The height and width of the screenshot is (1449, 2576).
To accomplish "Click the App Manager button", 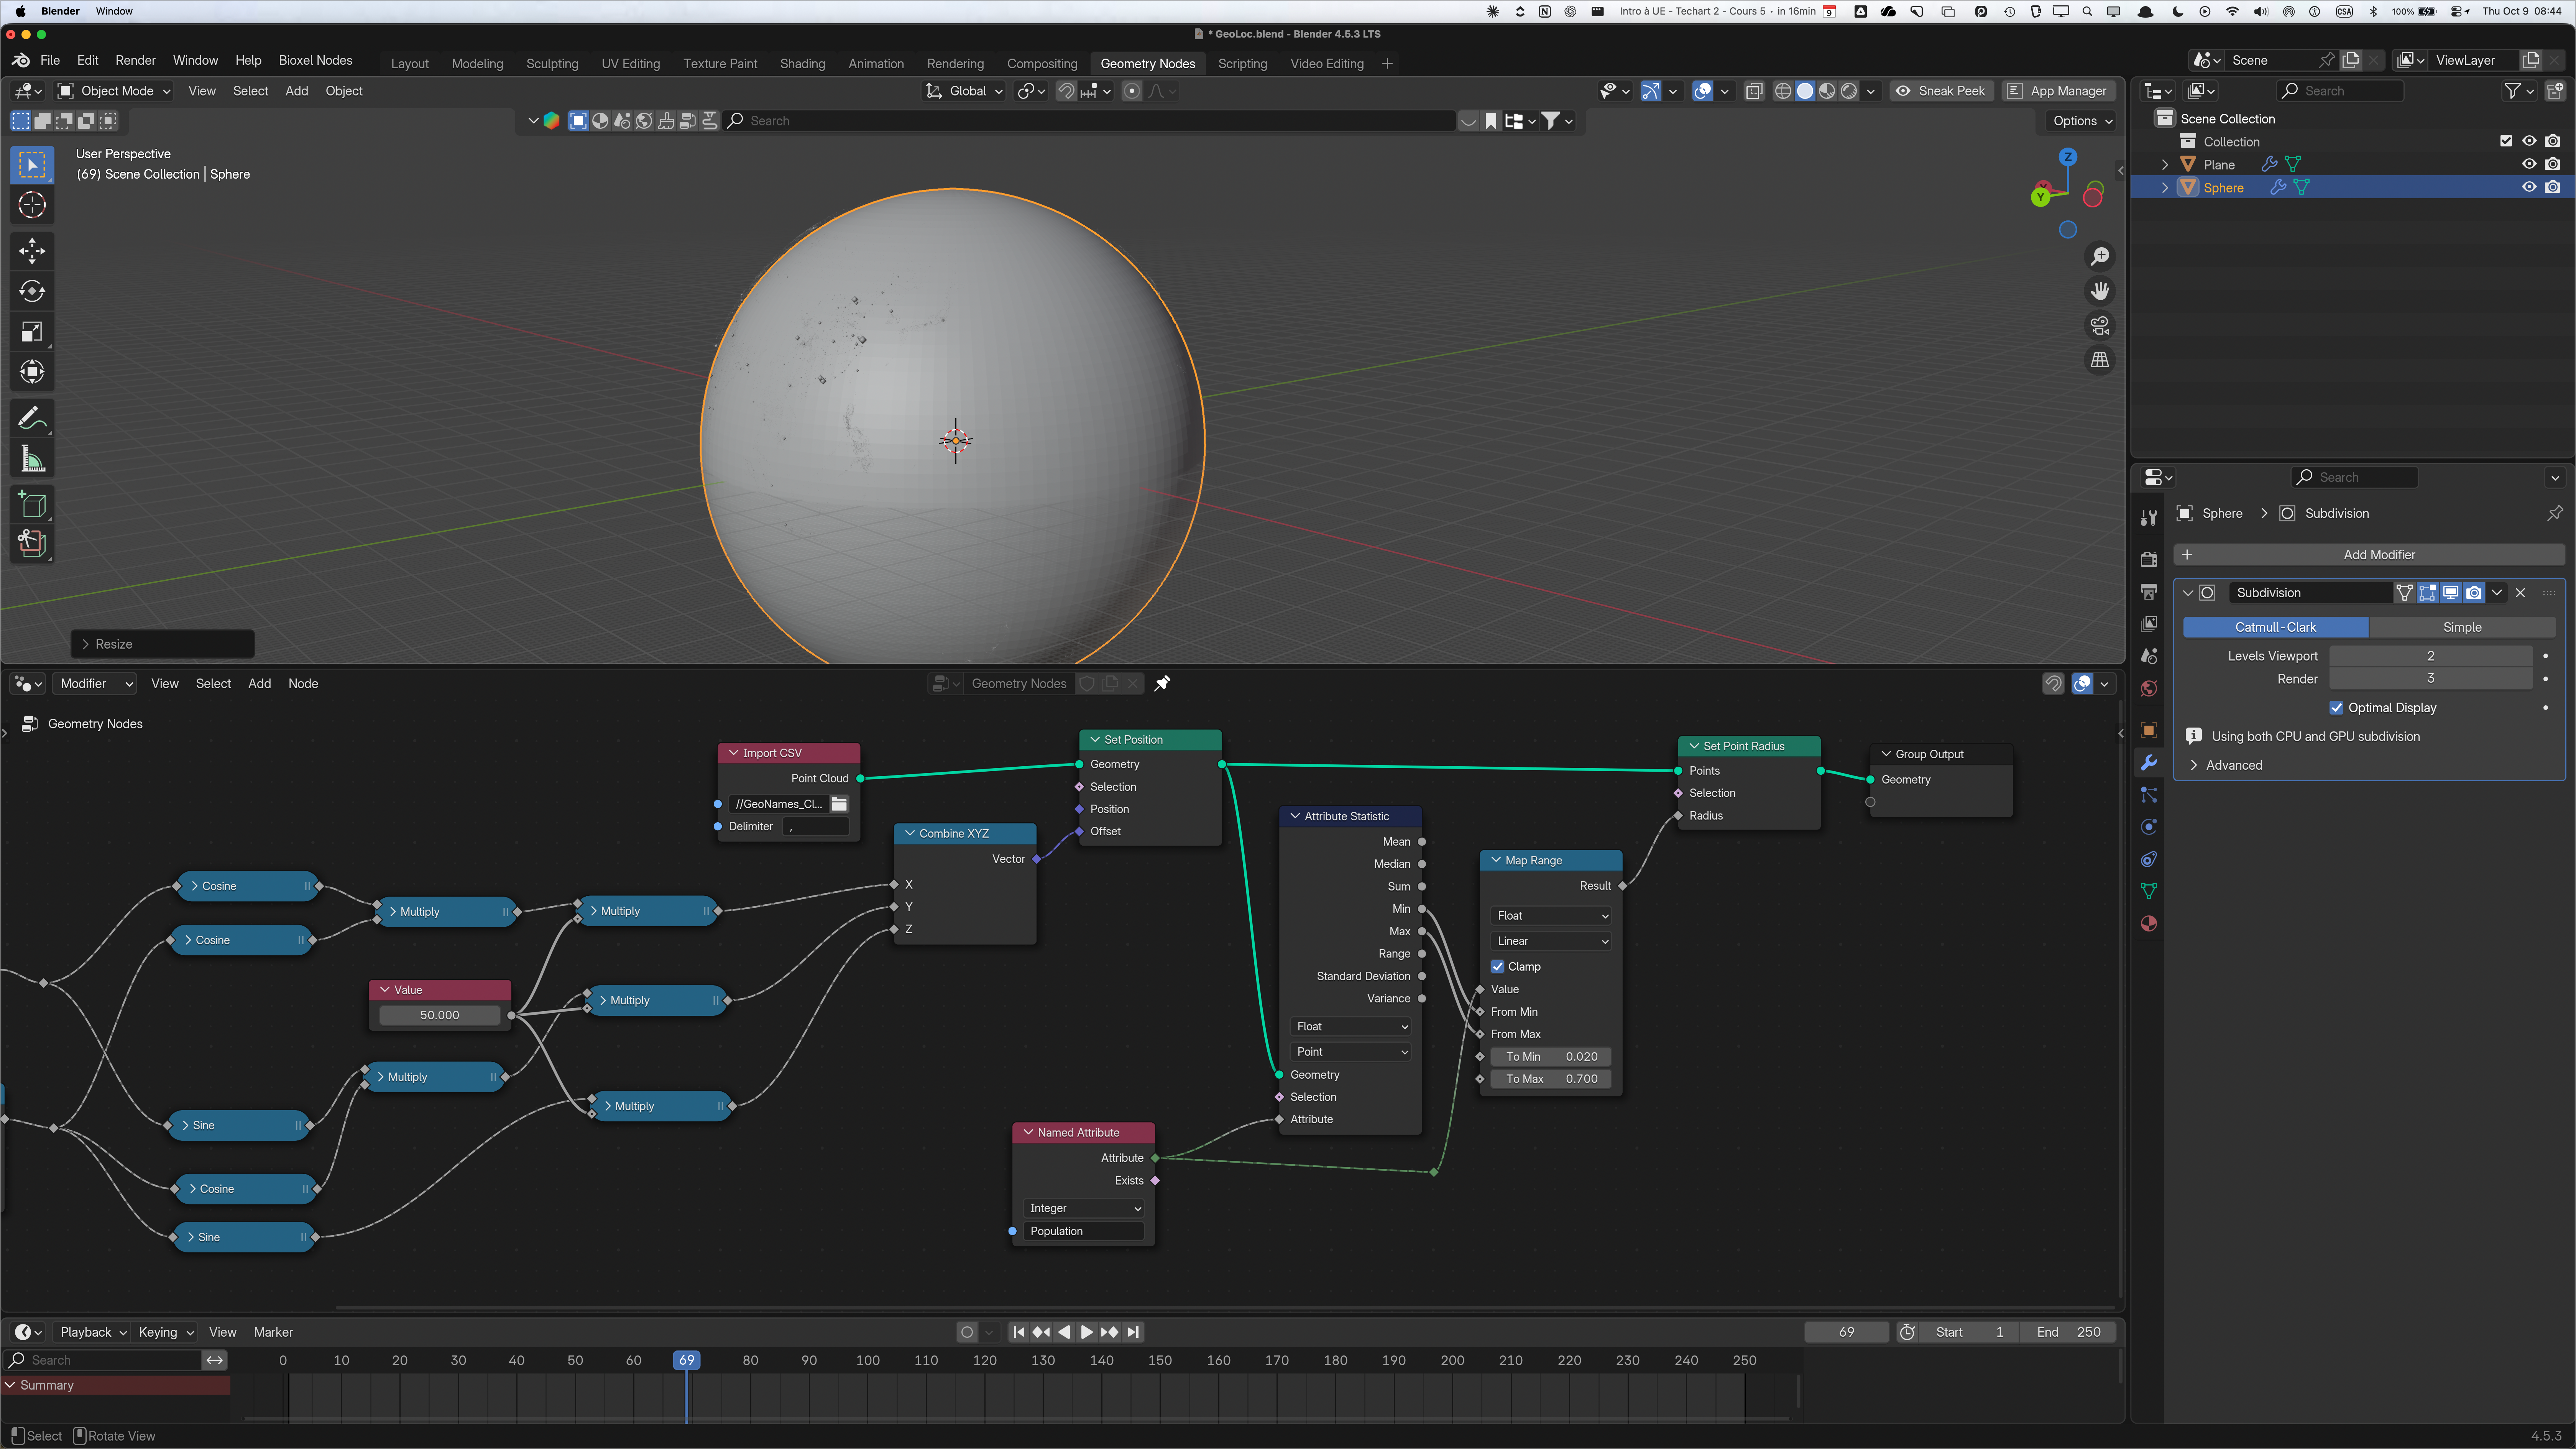I will click(x=2058, y=91).
